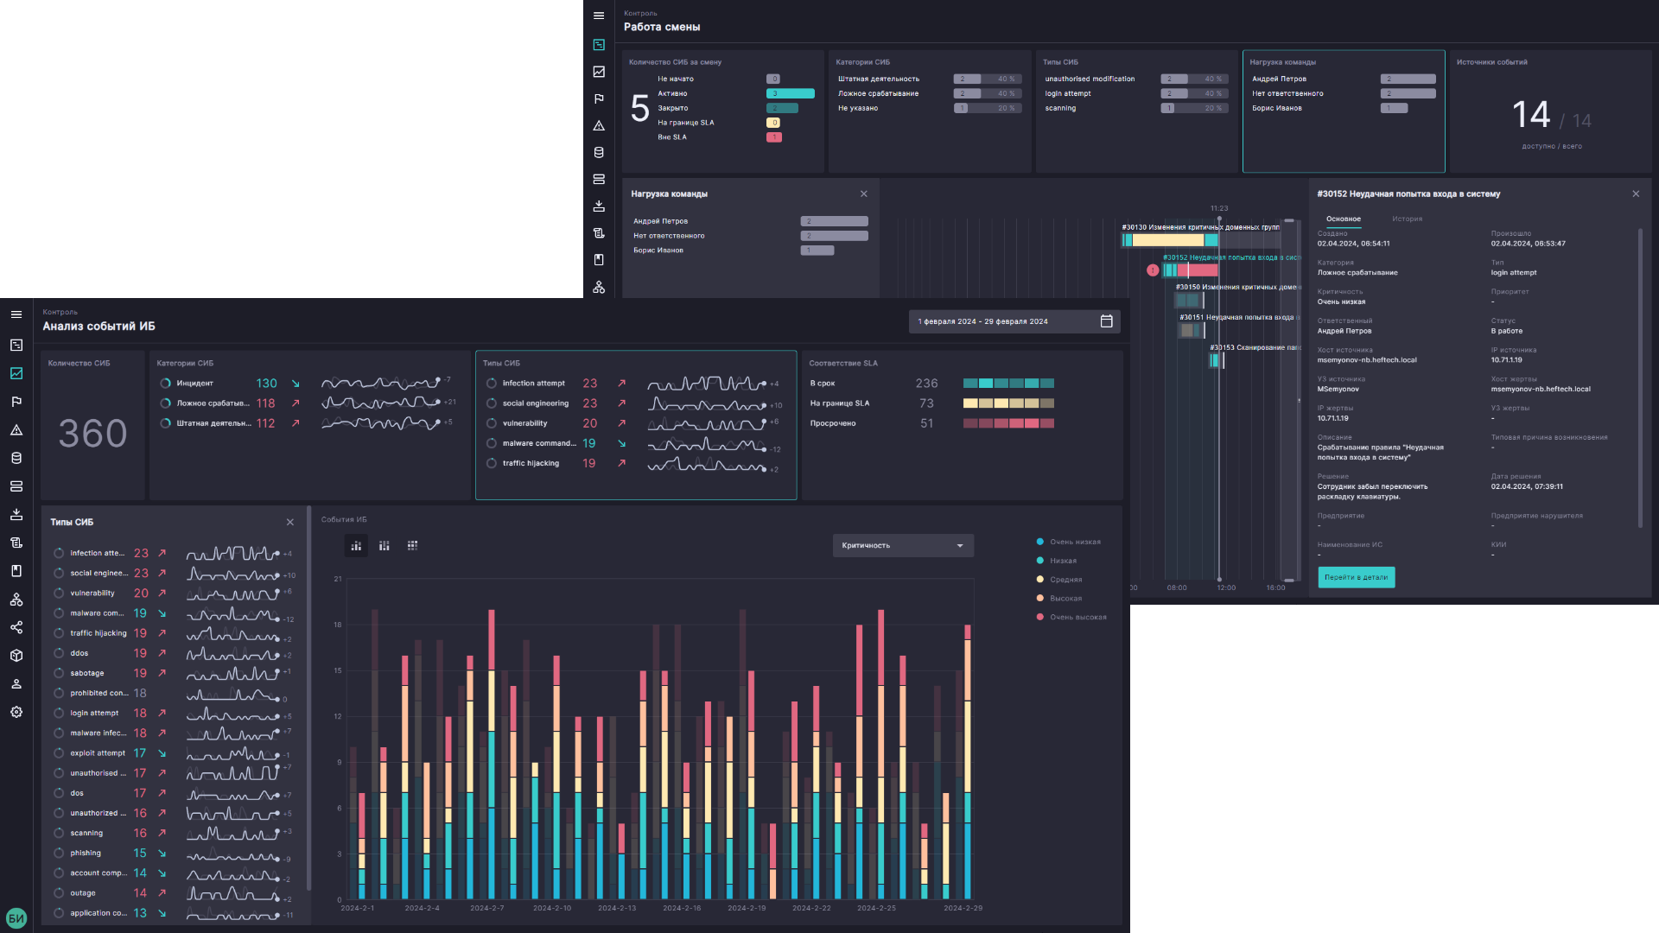Open flag icon in Анализ событий sidebar
Screen dimensions: 1659x933
(16, 402)
